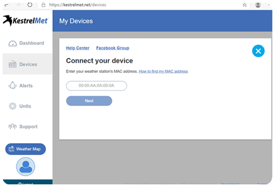
Task: Go back using the browser back arrow
Action: (x=7, y=5)
